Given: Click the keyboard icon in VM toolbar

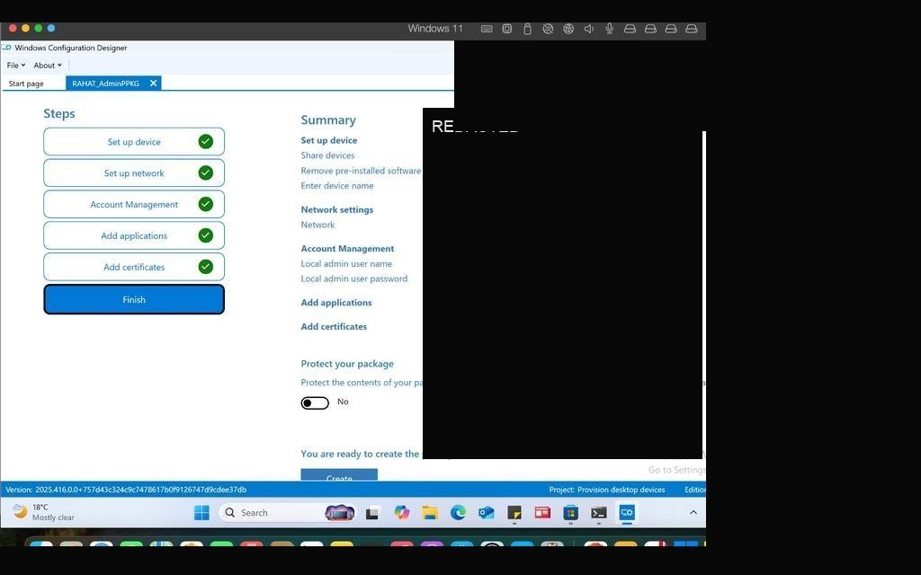Looking at the screenshot, I should coord(487,29).
